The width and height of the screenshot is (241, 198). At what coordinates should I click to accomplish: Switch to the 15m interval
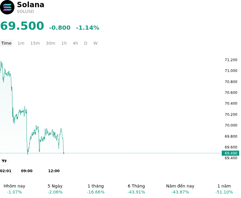coord(35,43)
